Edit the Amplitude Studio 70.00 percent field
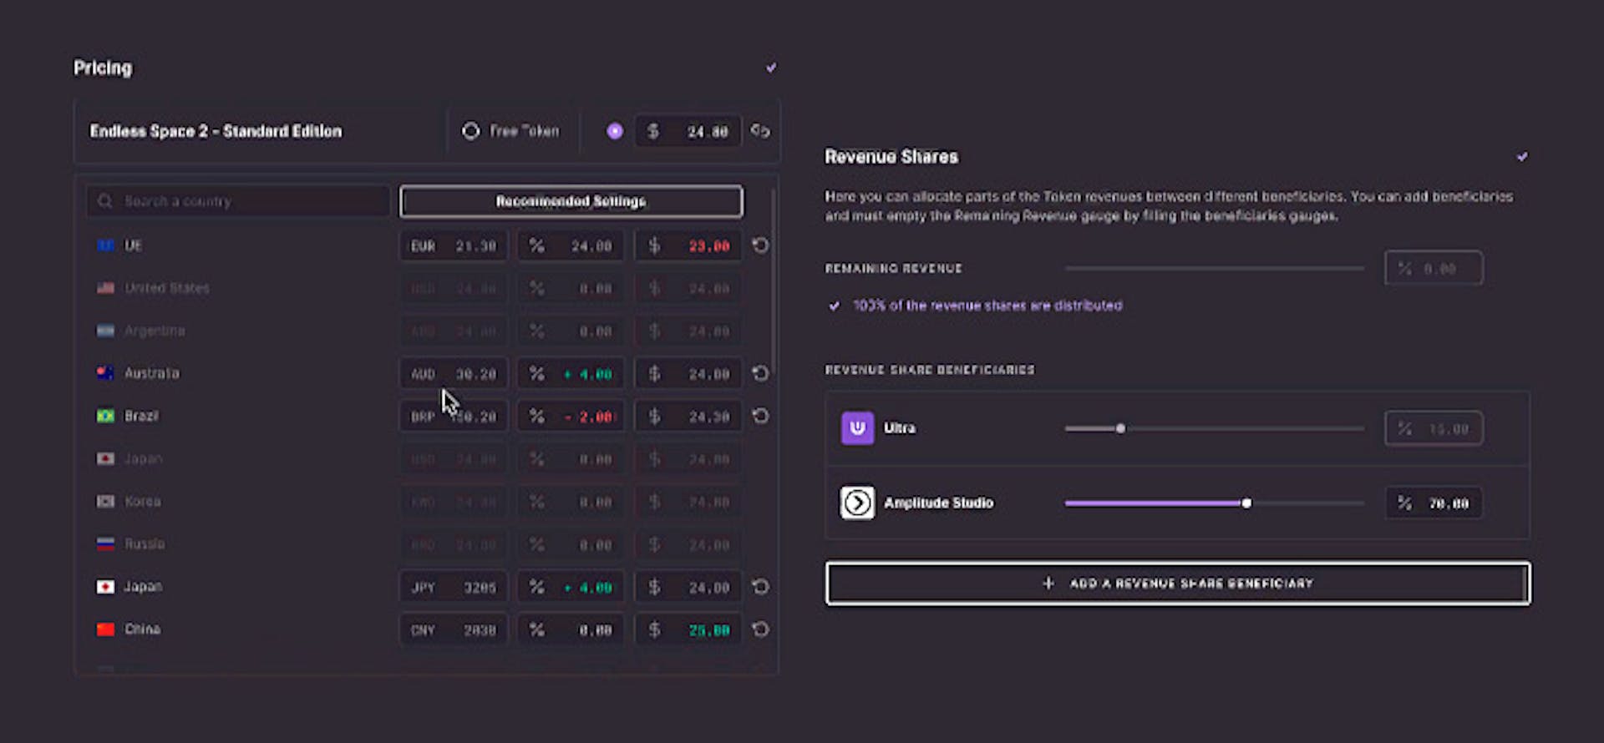 point(1434,503)
